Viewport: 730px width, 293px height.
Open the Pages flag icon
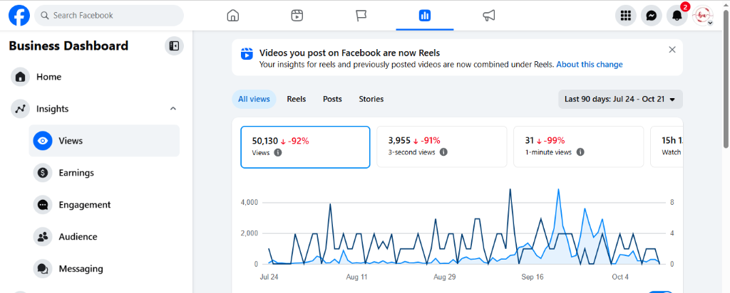[361, 16]
